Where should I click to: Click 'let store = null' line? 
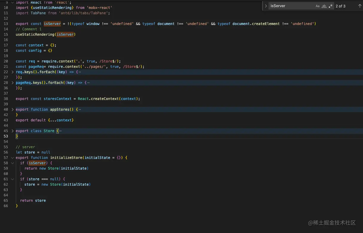tap(33, 152)
